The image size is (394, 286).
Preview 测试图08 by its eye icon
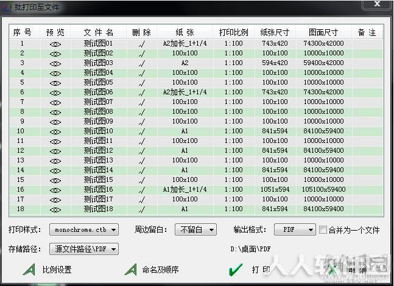[x=55, y=113]
